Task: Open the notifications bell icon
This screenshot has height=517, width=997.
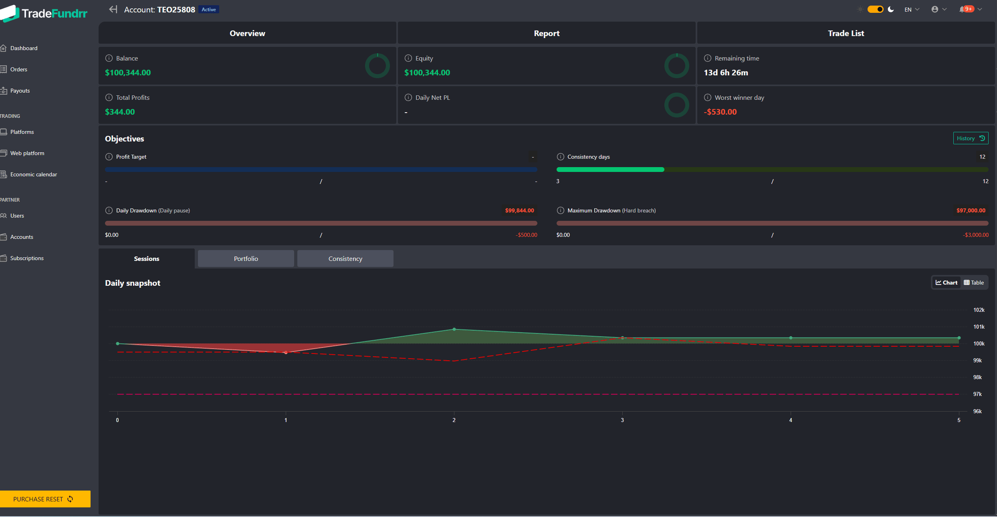Action: pyautogui.click(x=962, y=9)
